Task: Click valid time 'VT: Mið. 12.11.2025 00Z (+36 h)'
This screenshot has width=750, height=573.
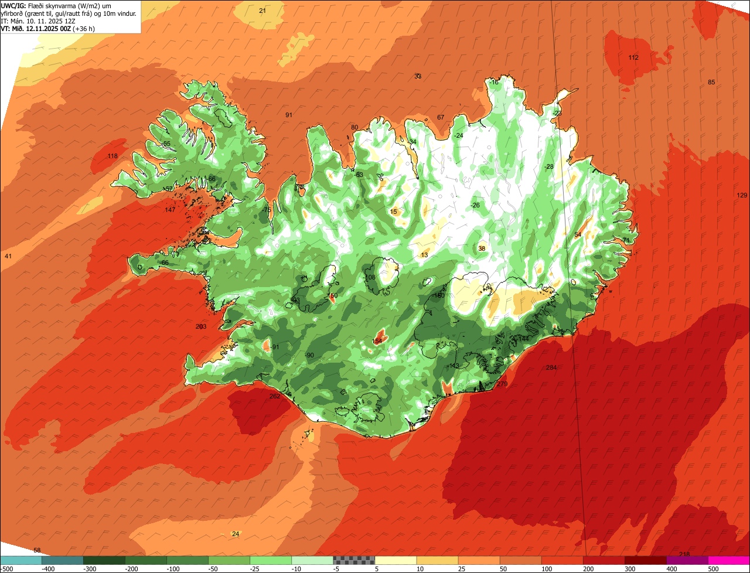Action: 48,28
